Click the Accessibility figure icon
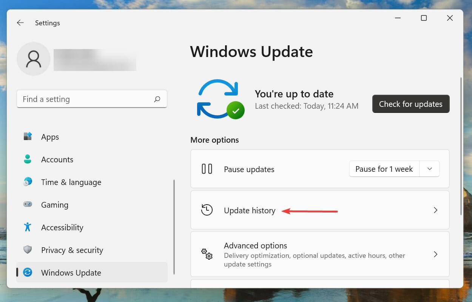The height and width of the screenshot is (302, 472). (x=28, y=227)
